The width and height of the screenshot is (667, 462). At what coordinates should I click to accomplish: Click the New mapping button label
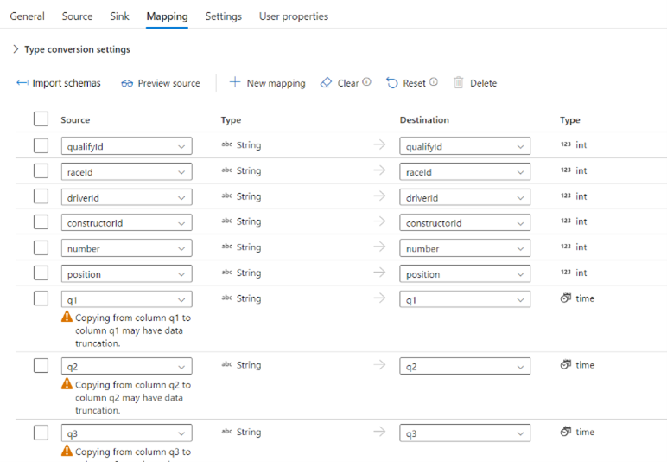click(276, 84)
